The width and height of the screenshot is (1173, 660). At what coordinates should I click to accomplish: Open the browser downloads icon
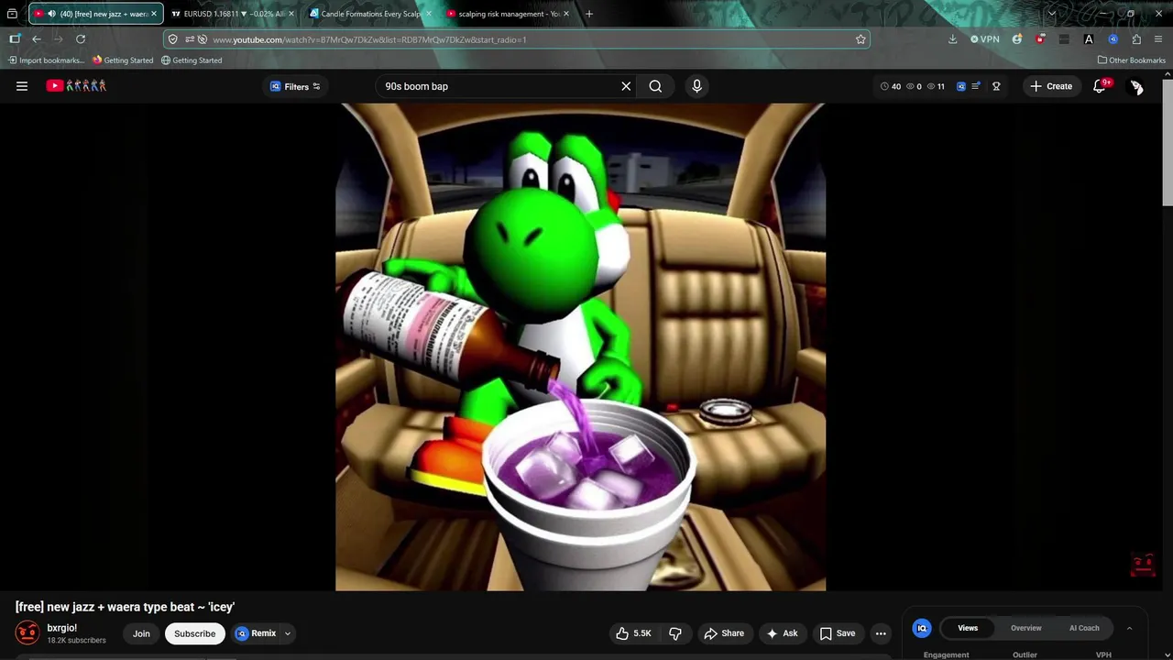point(952,39)
